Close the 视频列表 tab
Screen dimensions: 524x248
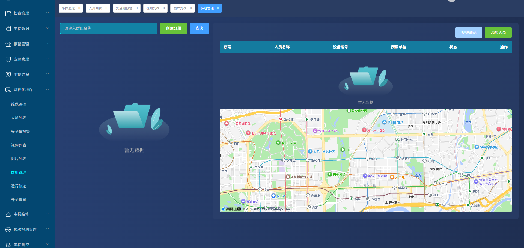[164, 8]
